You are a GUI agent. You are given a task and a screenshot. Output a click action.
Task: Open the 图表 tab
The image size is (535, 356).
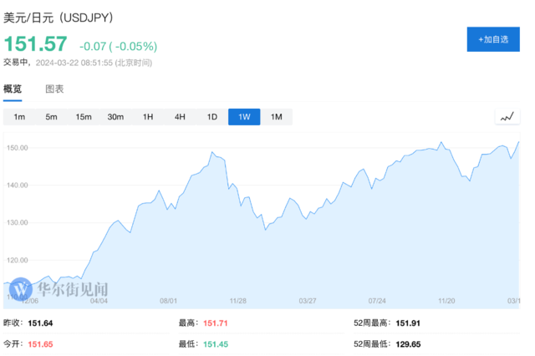click(54, 89)
